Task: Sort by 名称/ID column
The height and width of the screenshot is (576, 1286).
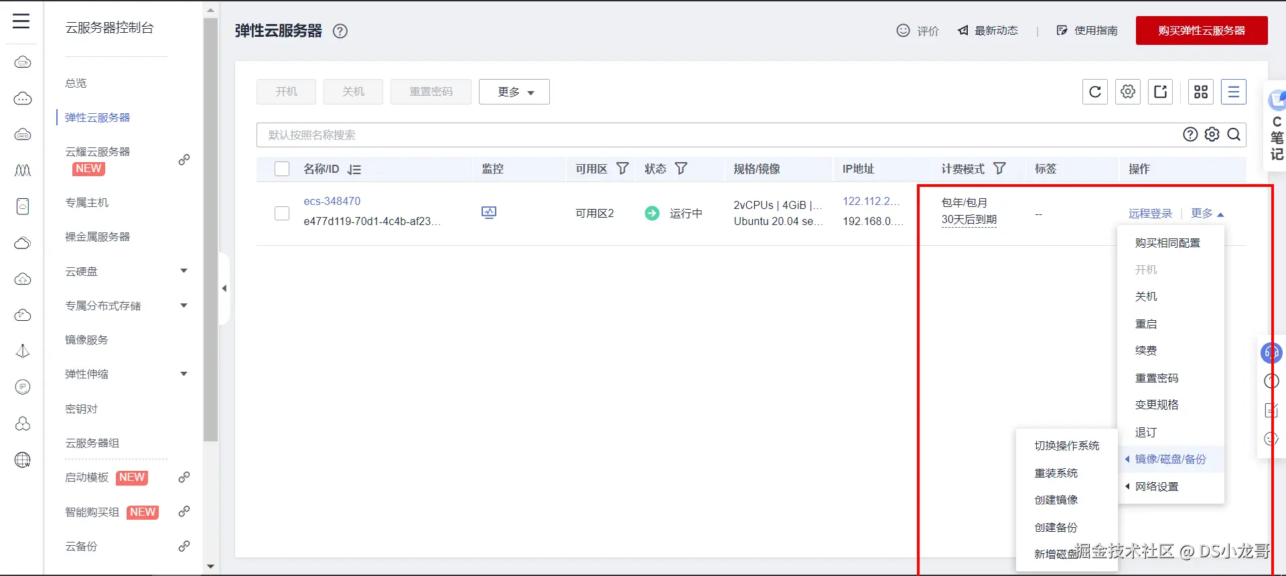Action: (354, 169)
